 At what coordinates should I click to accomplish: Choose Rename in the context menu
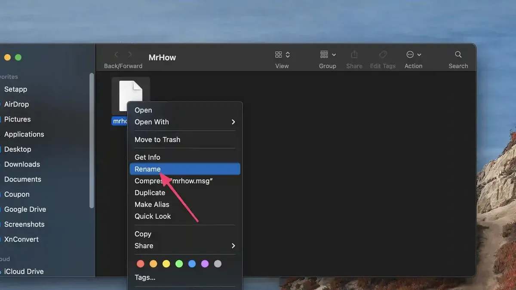[185, 169]
